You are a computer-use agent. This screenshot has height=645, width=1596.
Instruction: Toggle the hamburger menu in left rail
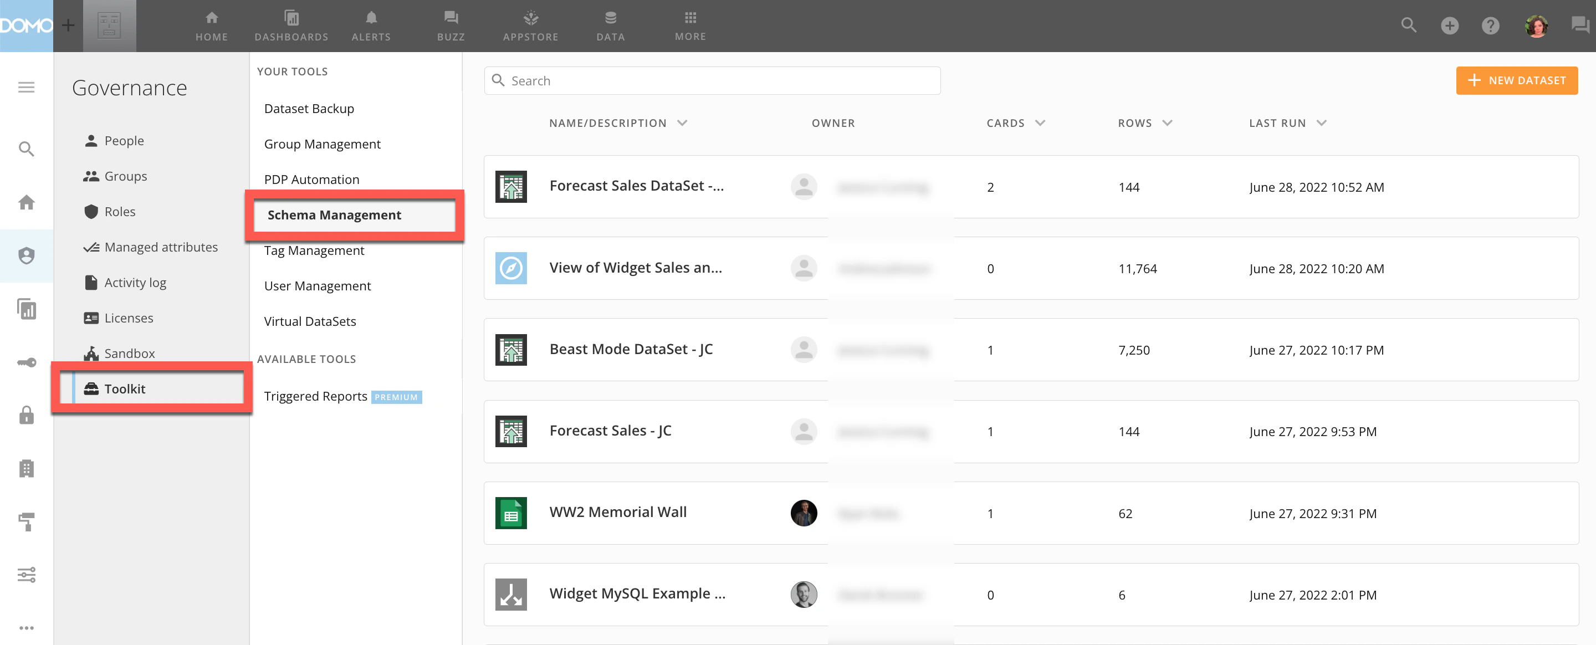27,88
